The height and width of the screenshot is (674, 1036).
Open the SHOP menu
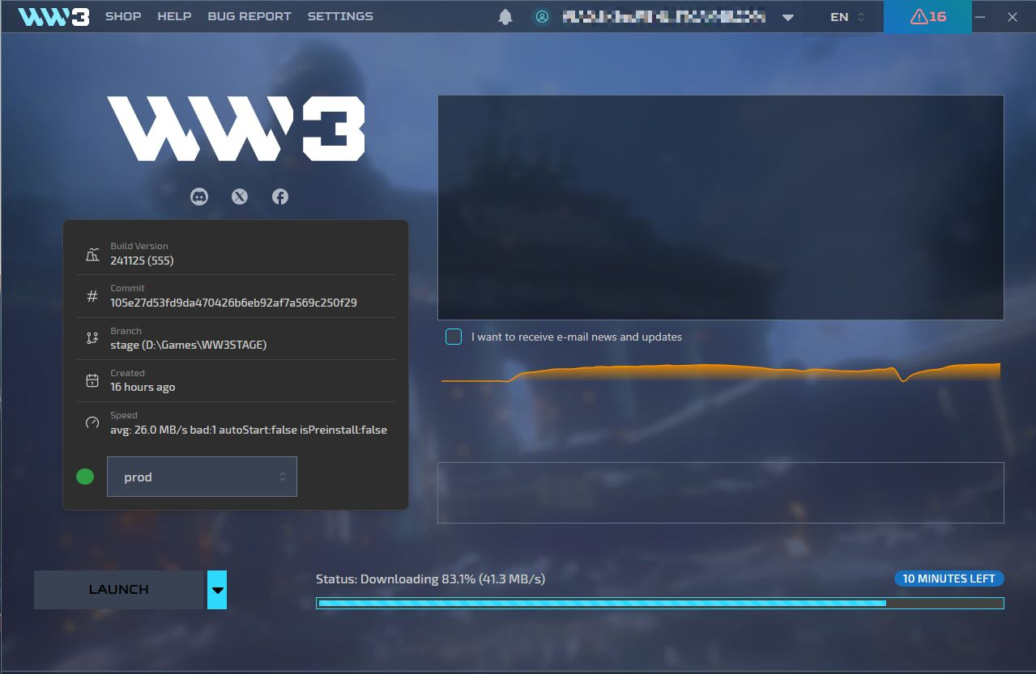(123, 16)
